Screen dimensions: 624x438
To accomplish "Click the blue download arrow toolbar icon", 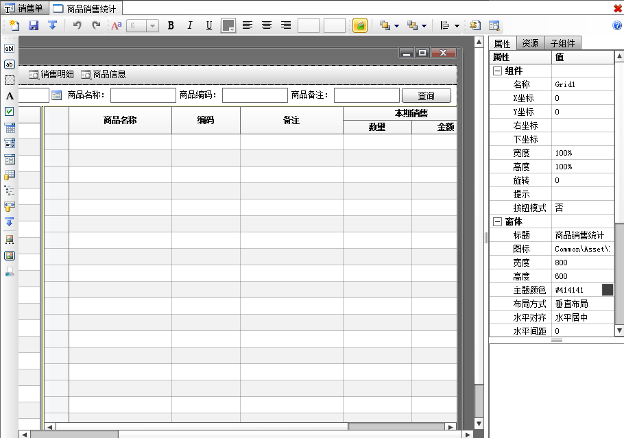I will 52,25.
